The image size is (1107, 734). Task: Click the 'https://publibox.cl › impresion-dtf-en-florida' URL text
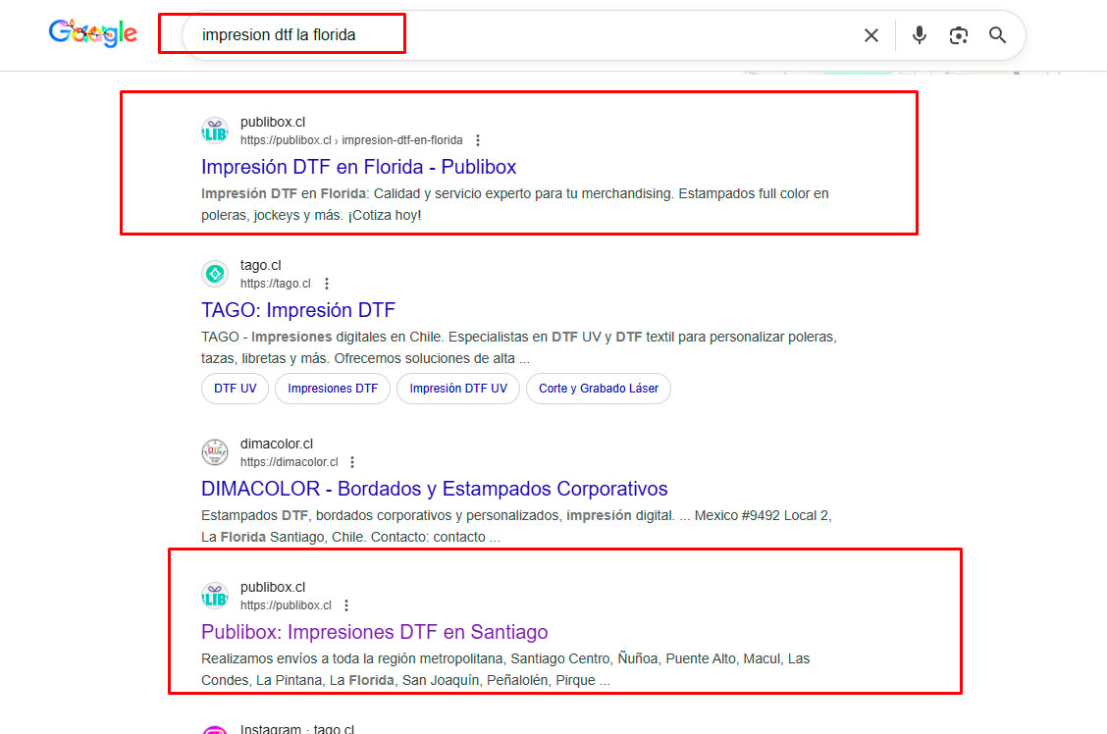351,140
